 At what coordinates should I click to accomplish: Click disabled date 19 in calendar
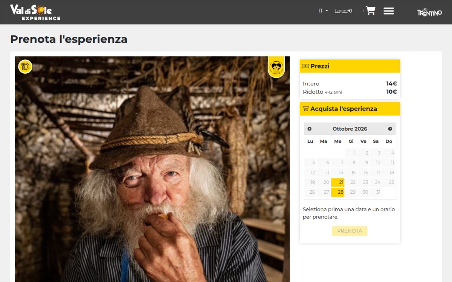pos(310,182)
